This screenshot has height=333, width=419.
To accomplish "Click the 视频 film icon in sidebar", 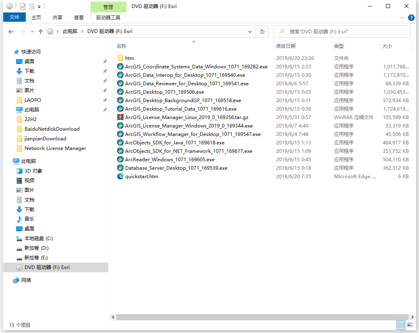I will click(19, 181).
